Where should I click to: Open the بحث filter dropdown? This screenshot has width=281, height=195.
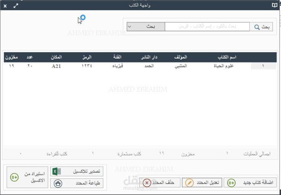tap(146, 26)
